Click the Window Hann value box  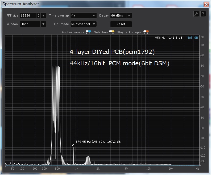point(30,24)
